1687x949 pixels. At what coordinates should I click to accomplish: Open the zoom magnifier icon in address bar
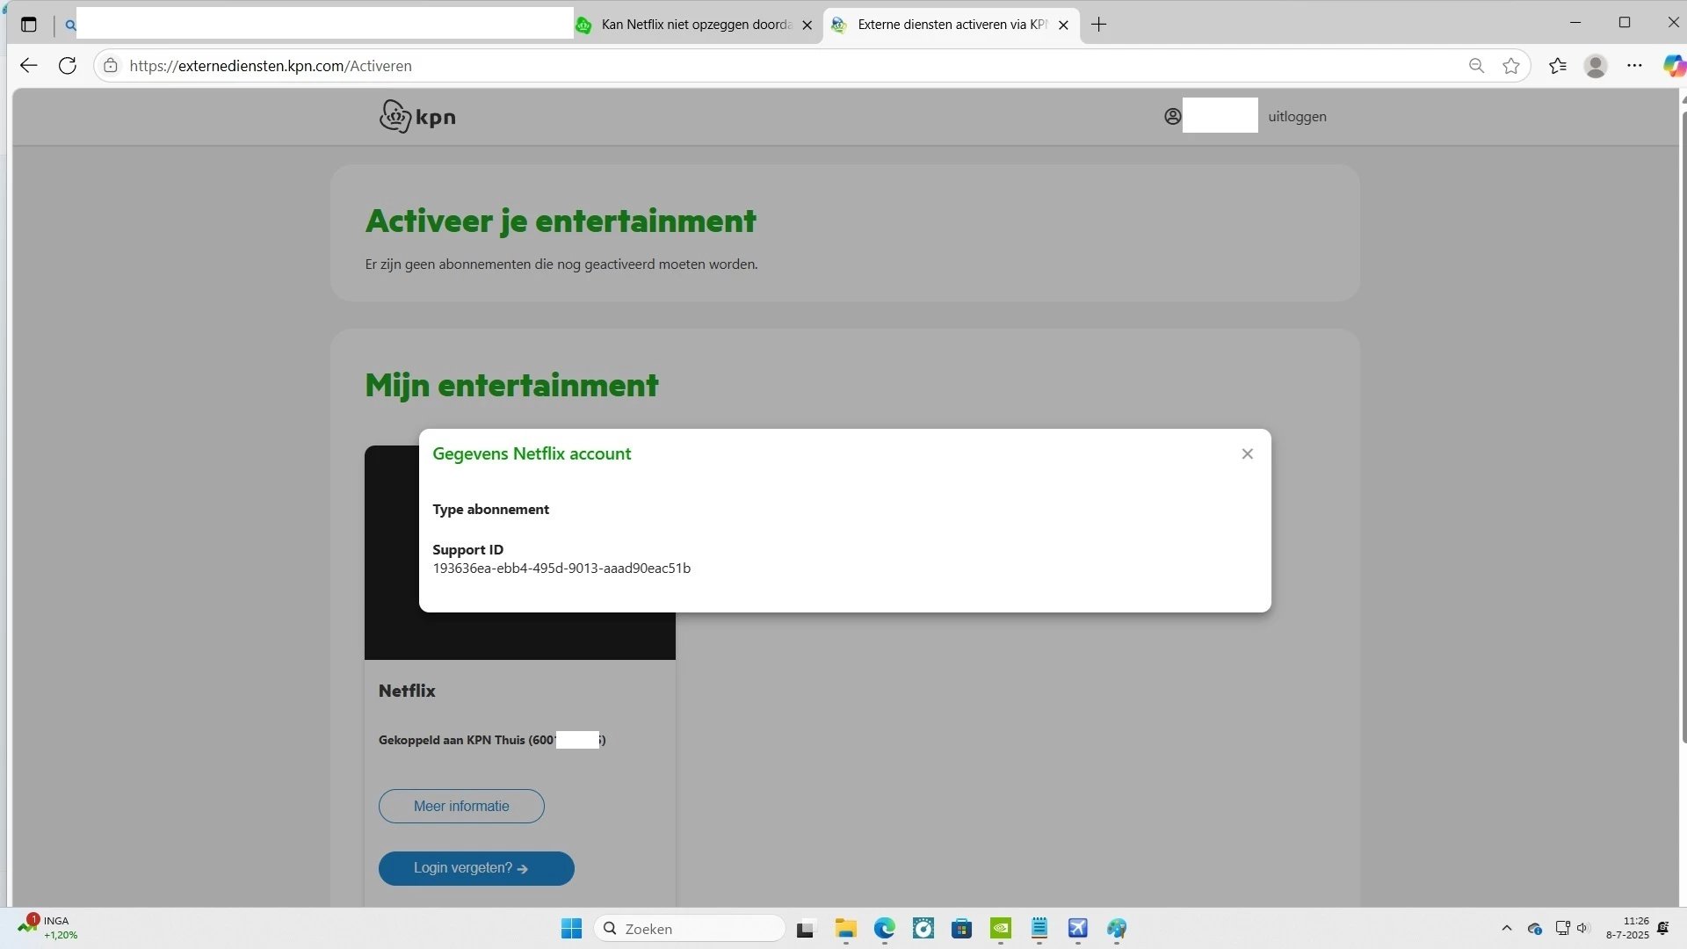coord(1476,66)
